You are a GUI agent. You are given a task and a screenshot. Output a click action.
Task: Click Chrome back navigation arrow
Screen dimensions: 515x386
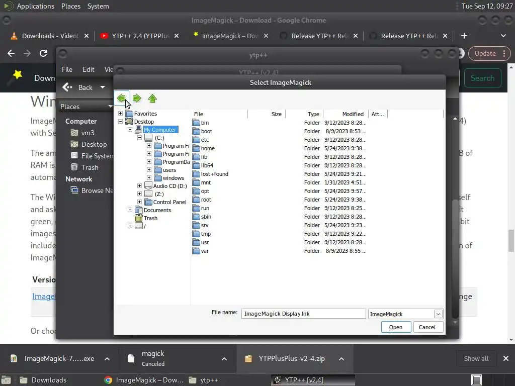11,53
